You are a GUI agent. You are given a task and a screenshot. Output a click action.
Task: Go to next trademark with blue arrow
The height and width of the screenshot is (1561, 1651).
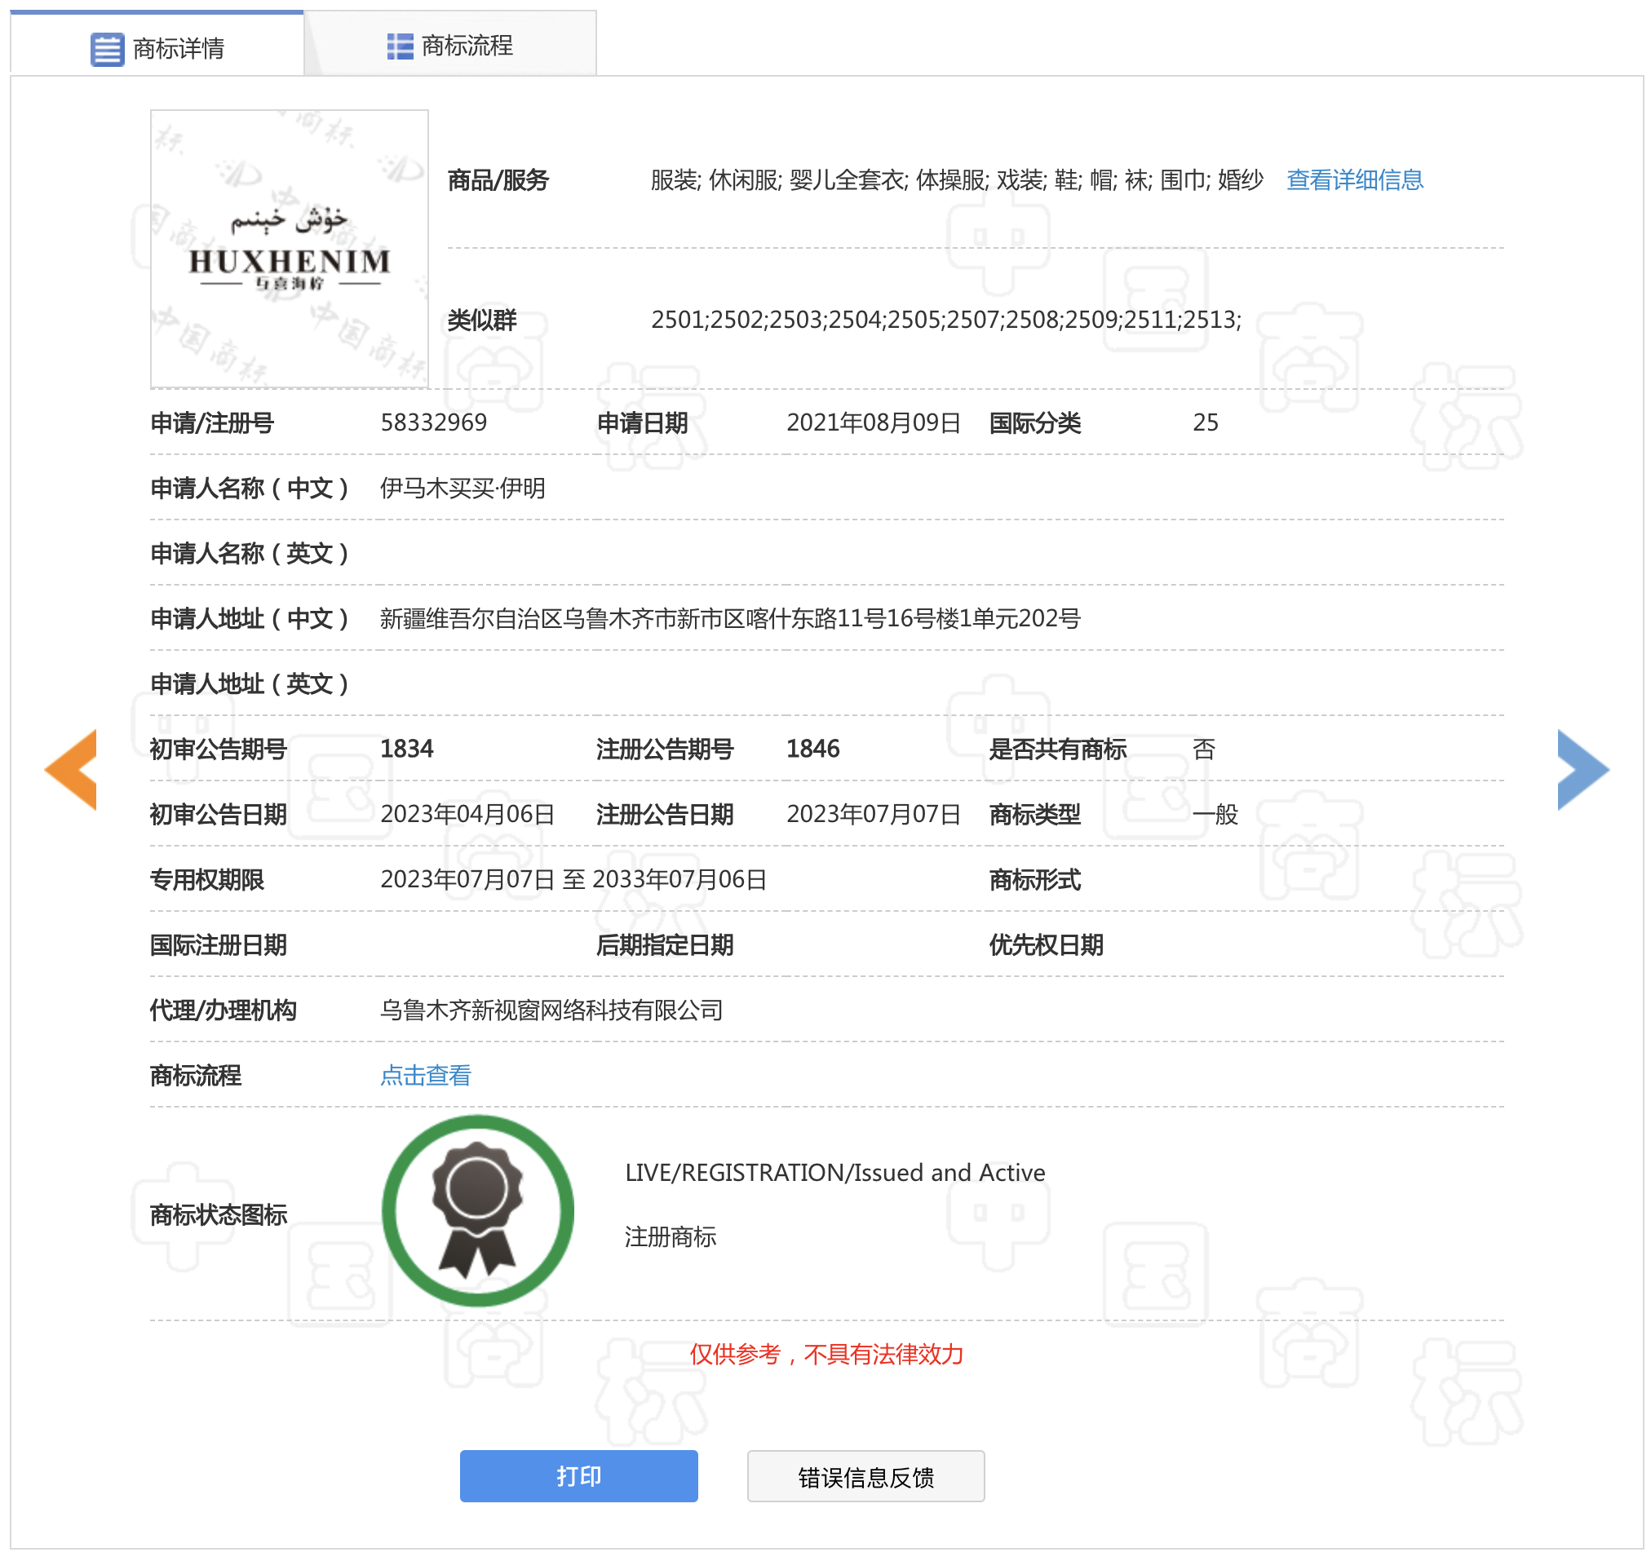click(1582, 769)
